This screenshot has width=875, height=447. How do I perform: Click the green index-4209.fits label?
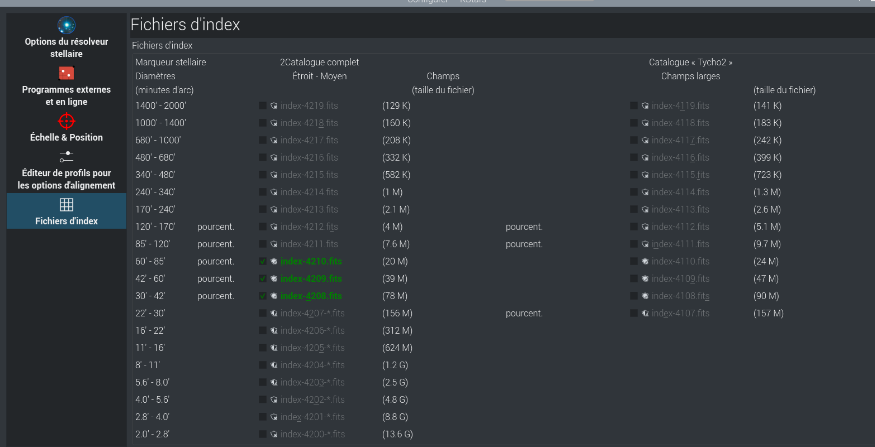point(311,279)
